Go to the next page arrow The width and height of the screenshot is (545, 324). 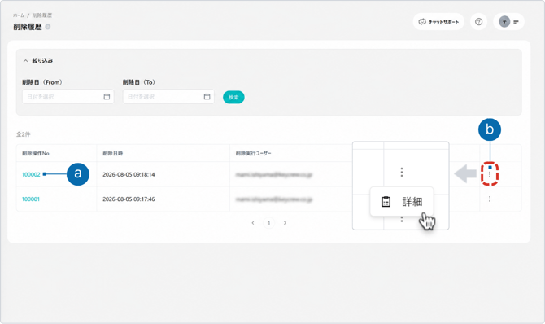(x=285, y=223)
